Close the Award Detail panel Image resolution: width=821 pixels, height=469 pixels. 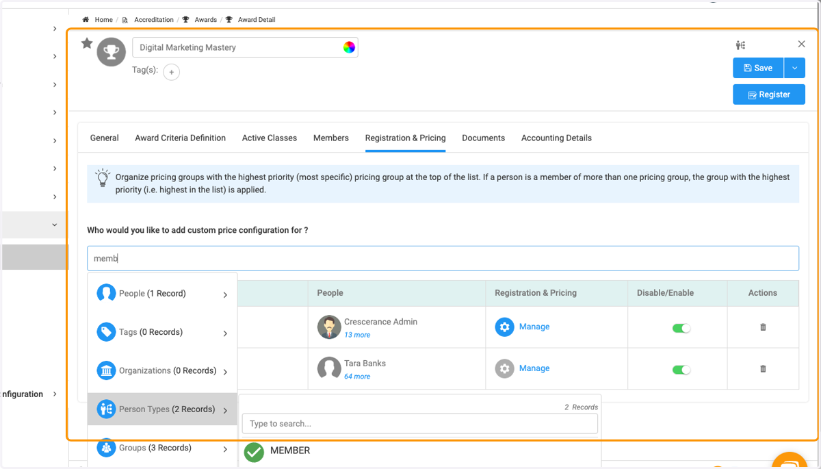[801, 44]
